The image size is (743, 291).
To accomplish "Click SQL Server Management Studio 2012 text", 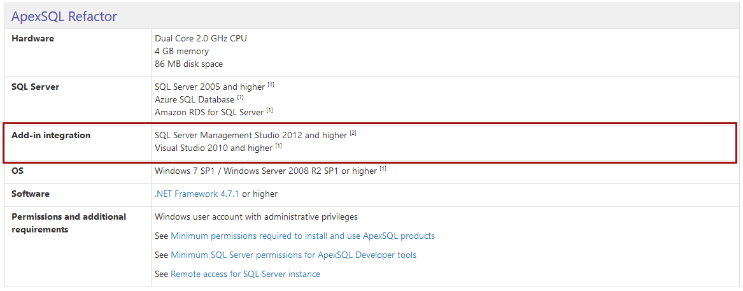I will tap(251, 135).
